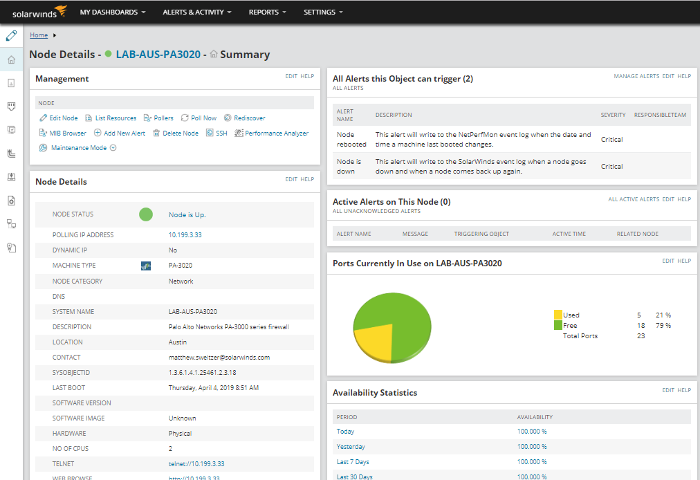
Task: Open the LAB-AUS-PA3020 node title link
Action: [158, 54]
